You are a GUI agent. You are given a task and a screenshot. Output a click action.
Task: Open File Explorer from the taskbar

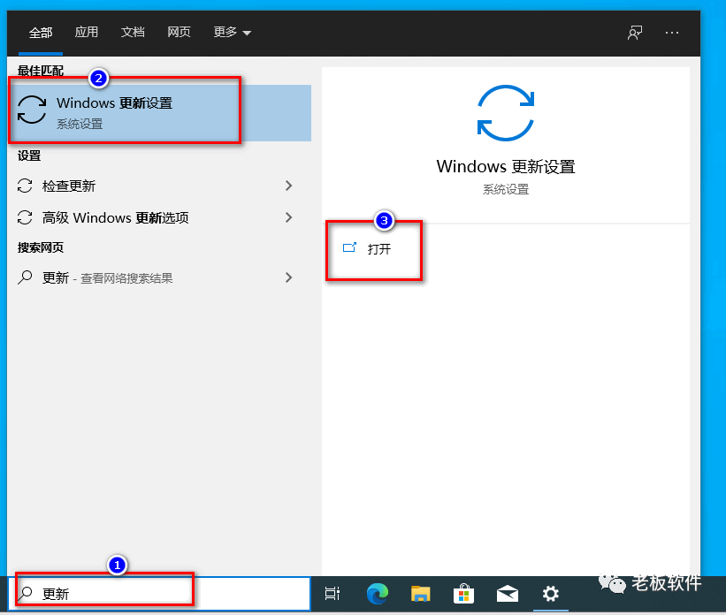tap(420, 594)
